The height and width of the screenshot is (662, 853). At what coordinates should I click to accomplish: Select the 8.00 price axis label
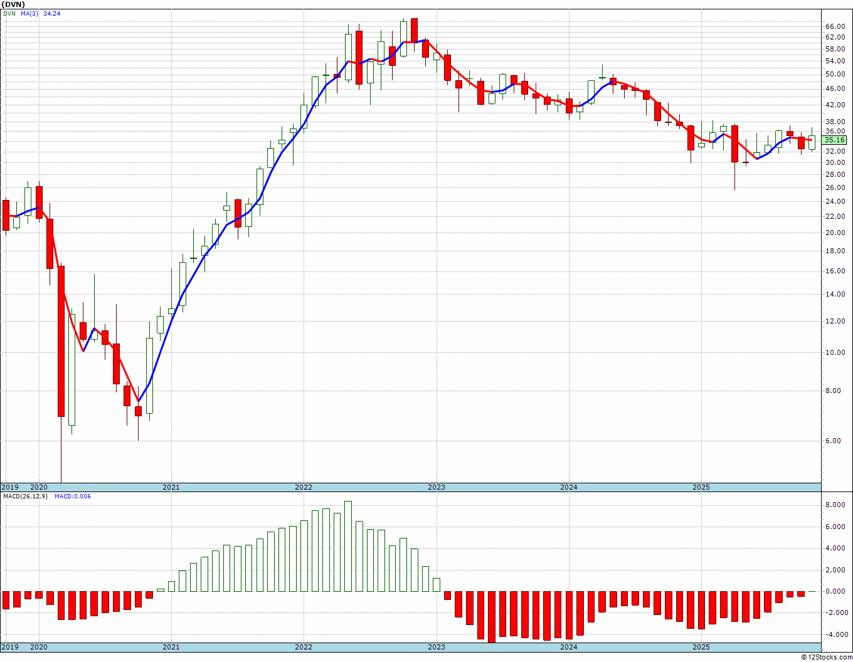pyautogui.click(x=833, y=391)
